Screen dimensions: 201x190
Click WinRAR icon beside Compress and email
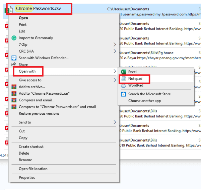pyautogui.click(x=14, y=100)
